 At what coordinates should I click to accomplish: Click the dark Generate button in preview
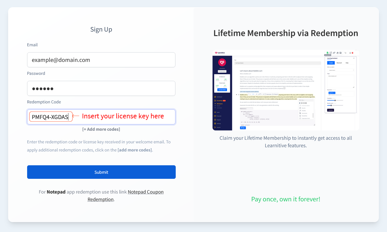pyautogui.click(x=331, y=110)
